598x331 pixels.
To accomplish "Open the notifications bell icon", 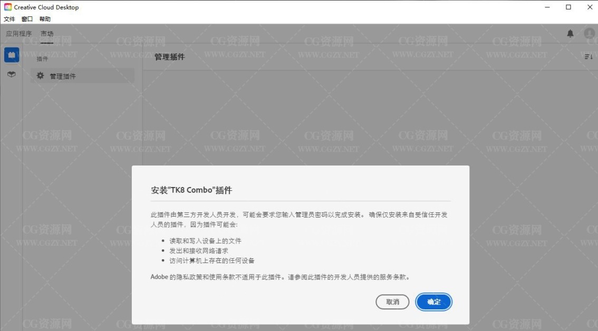I will 570,34.
